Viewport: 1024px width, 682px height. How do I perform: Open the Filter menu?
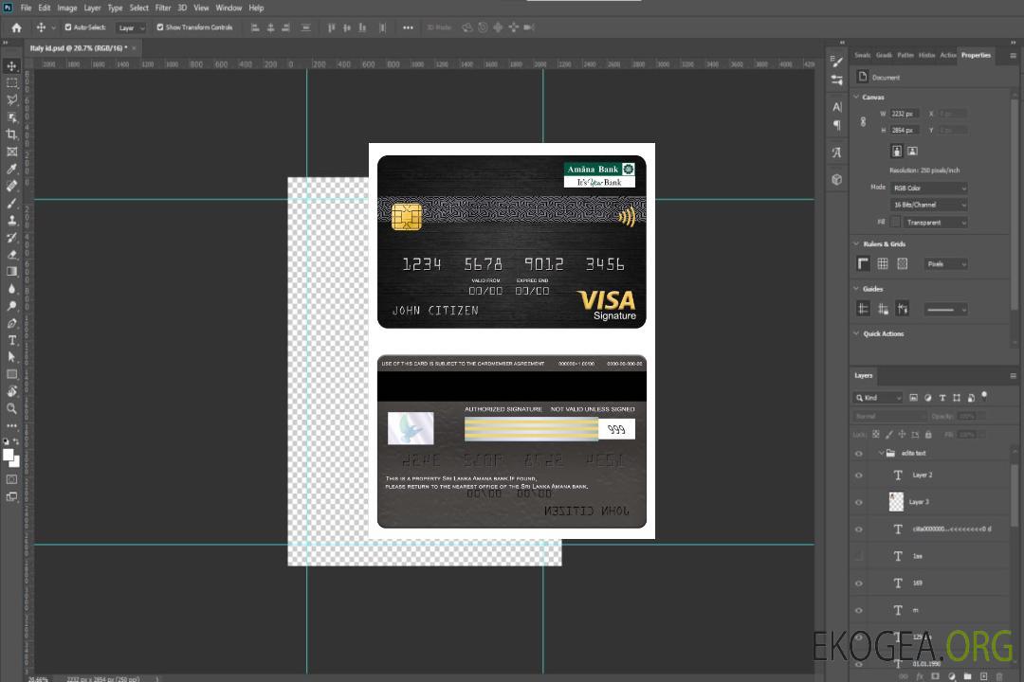tap(163, 8)
